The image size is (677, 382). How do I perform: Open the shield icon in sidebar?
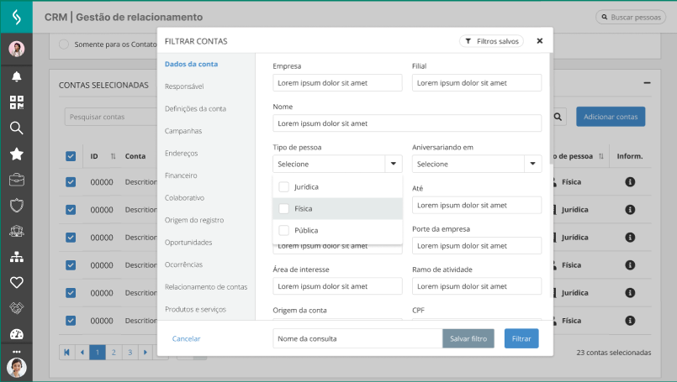click(16, 205)
